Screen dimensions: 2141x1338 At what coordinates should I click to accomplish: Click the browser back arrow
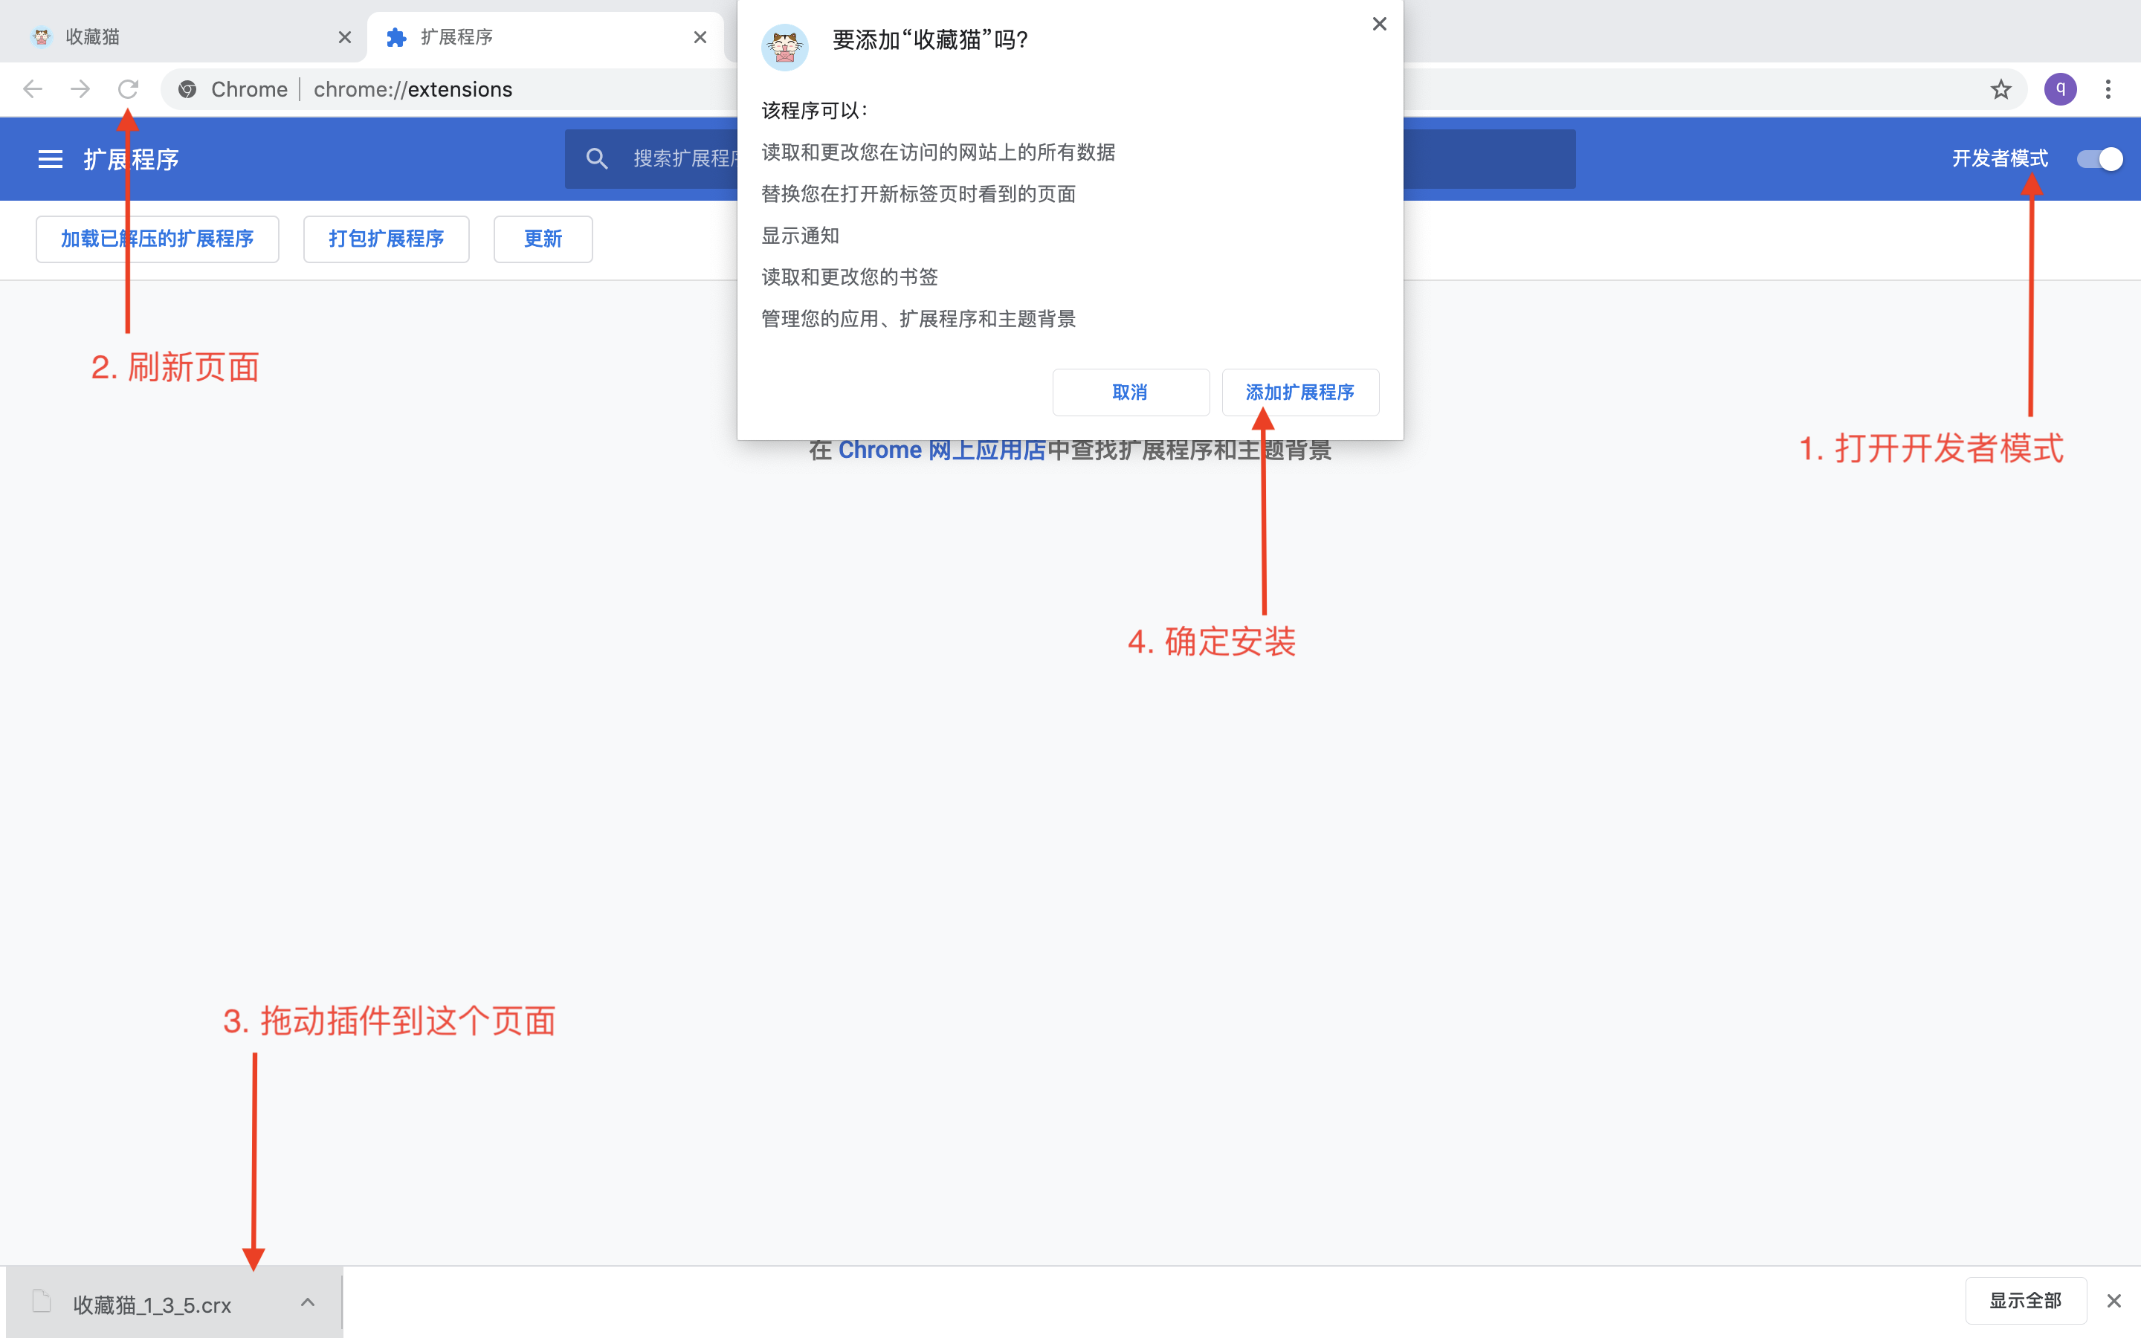tap(33, 89)
